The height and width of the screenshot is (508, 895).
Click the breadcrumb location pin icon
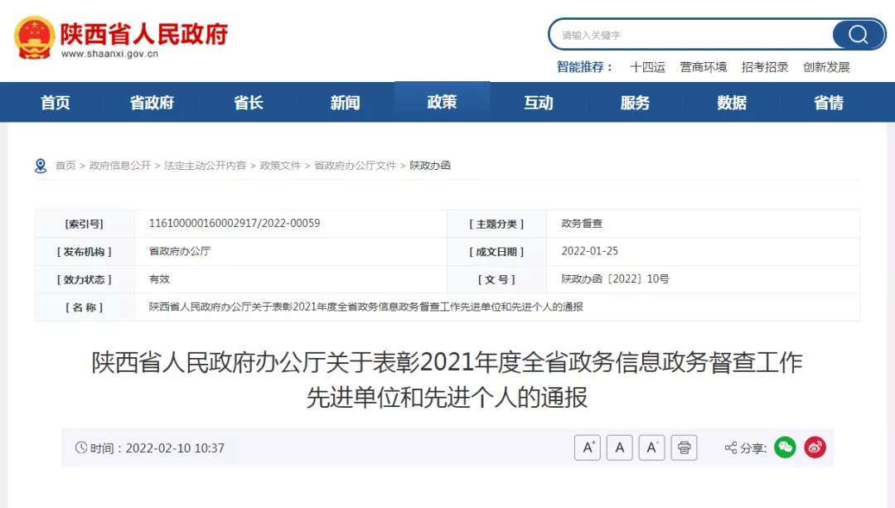[x=41, y=166]
